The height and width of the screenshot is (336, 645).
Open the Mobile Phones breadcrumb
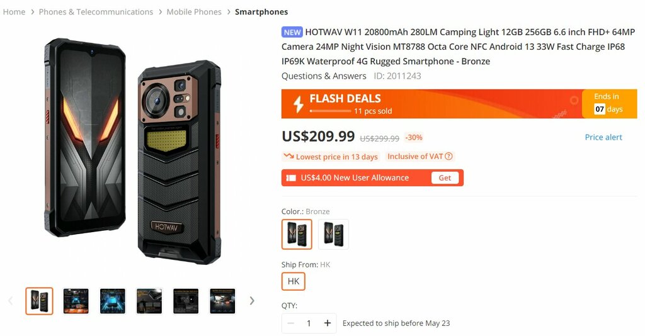tap(194, 12)
